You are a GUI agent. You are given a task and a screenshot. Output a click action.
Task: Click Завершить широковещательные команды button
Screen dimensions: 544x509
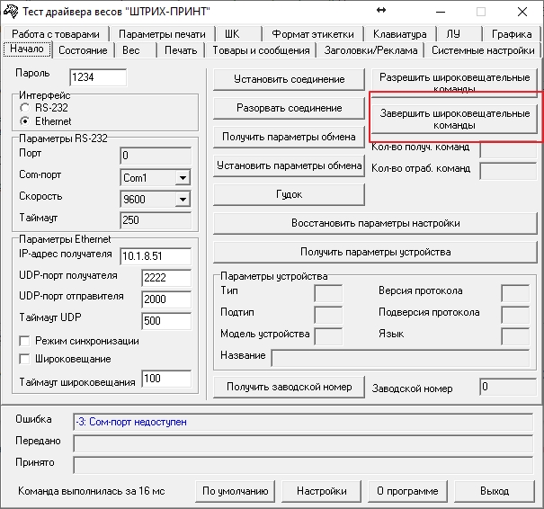(x=454, y=120)
